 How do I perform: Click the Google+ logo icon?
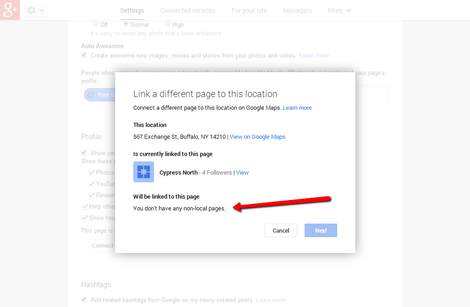(10, 10)
